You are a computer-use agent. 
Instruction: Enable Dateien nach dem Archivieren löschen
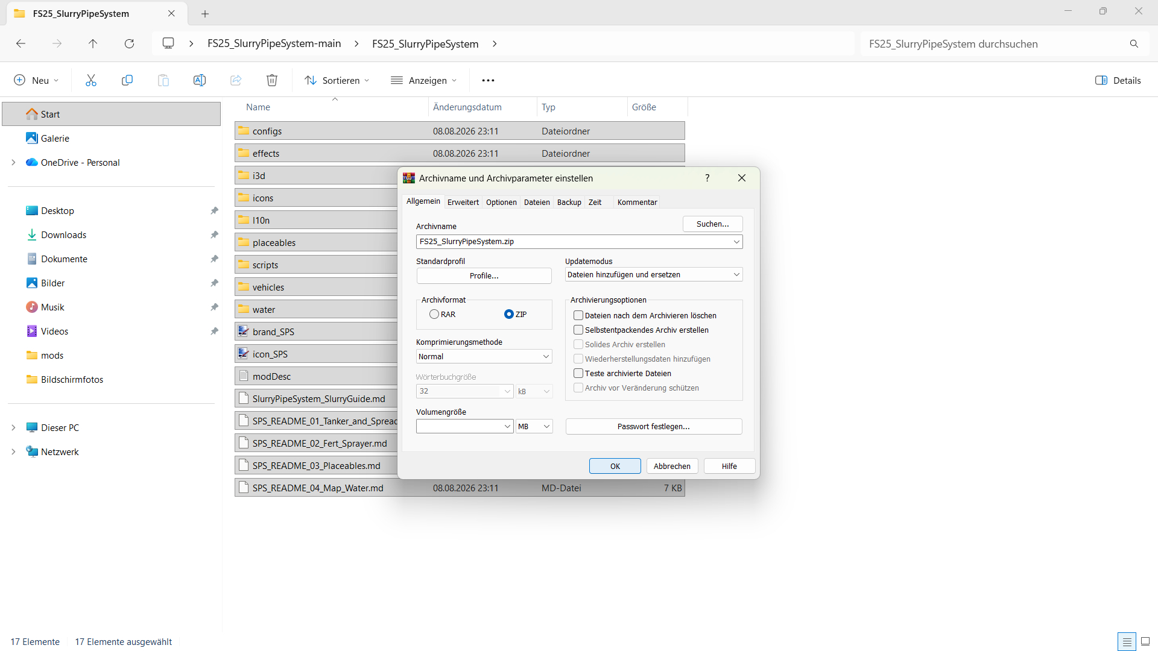pyautogui.click(x=578, y=315)
